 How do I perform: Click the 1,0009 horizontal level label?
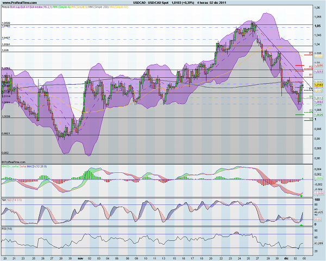click(6, 116)
